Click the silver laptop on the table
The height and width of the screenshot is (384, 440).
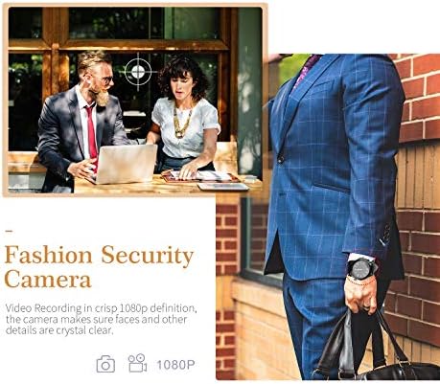coord(125,164)
